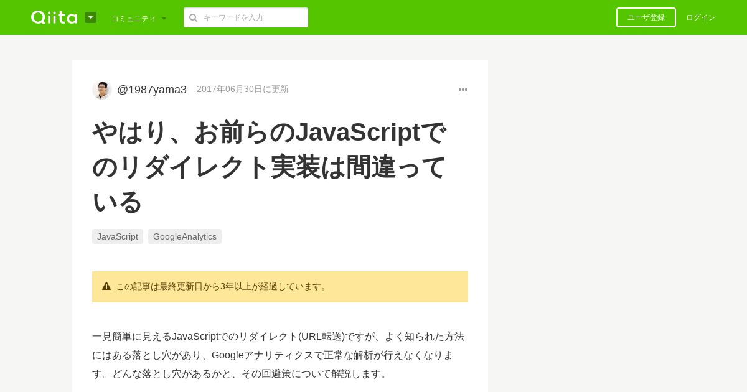The width and height of the screenshot is (747, 392).
Task: Select the JavaScript tag
Action: tap(118, 236)
